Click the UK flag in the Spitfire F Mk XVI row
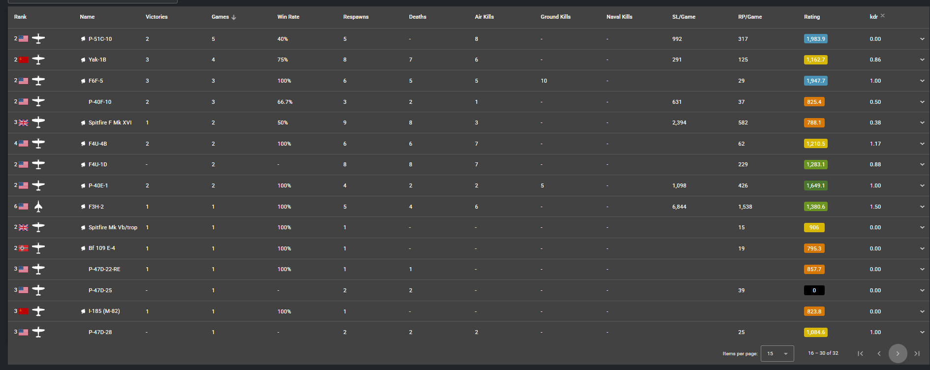930x370 pixels. pos(24,123)
